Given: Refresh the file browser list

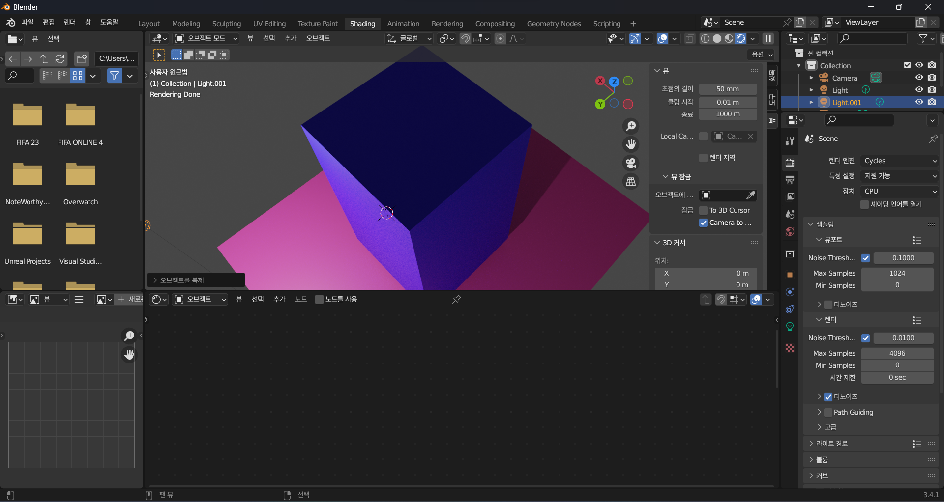Looking at the screenshot, I should click(x=59, y=59).
